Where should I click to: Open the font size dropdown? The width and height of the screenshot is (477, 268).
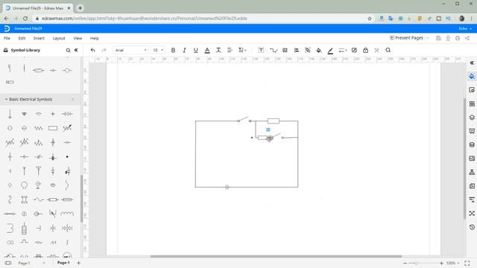click(158, 50)
